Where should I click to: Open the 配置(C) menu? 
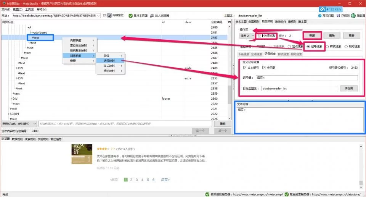coord(18,9)
